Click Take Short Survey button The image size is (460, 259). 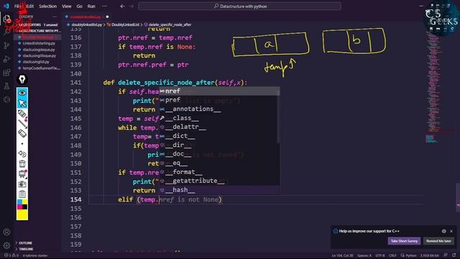pos(404,241)
